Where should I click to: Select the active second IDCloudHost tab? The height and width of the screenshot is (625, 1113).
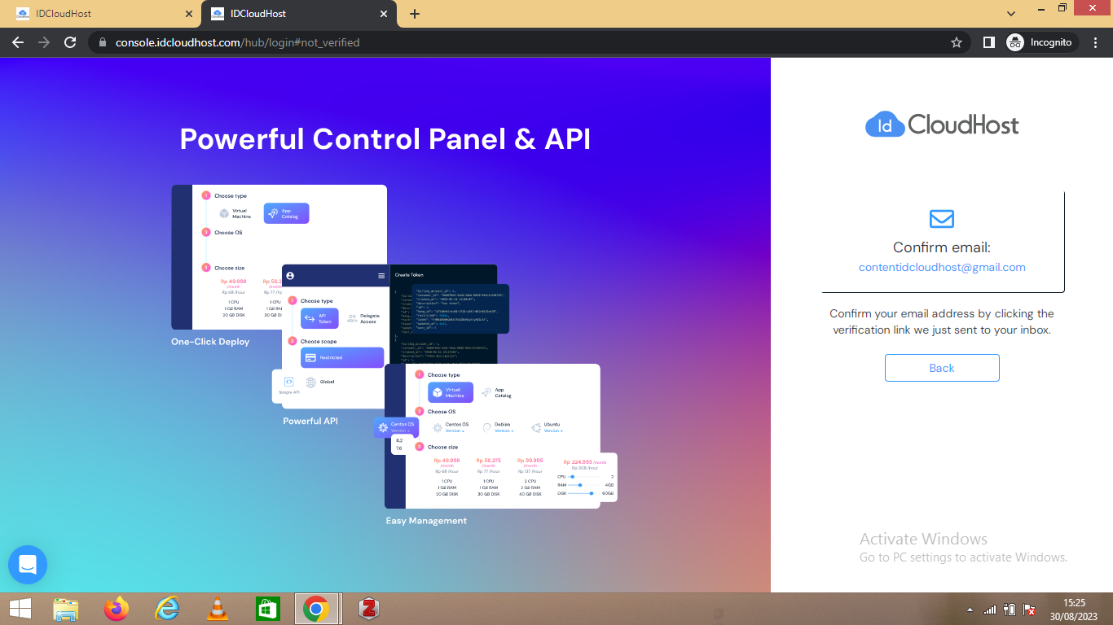coord(293,14)
